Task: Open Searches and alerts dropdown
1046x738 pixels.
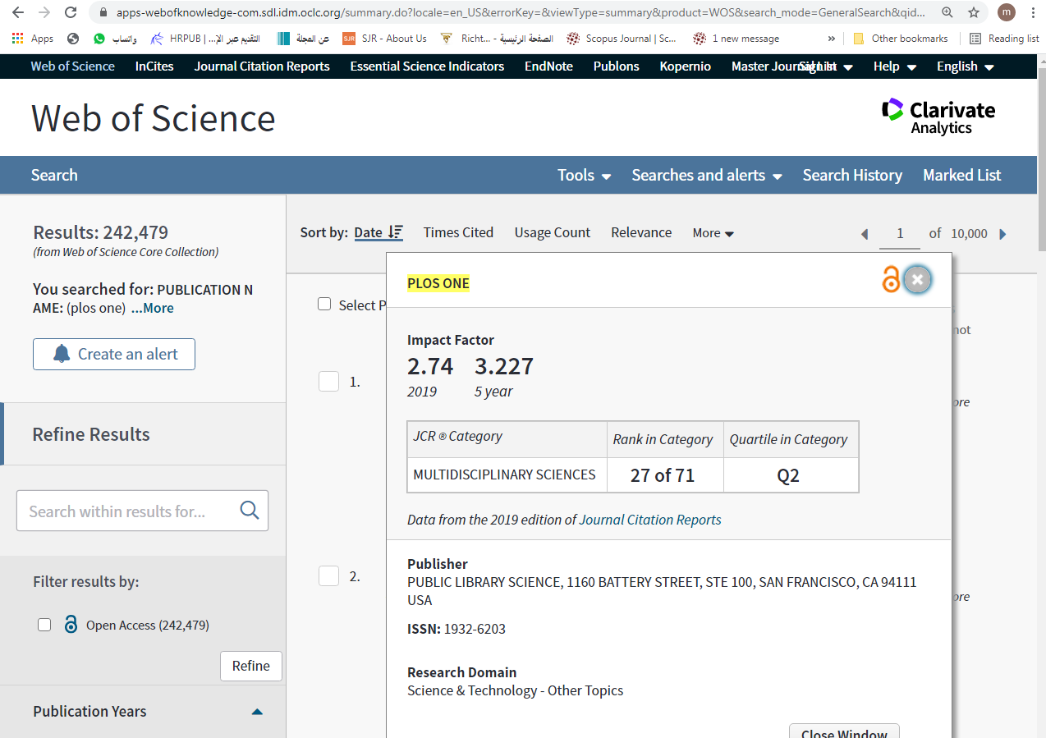Action: tap(707, 175)
